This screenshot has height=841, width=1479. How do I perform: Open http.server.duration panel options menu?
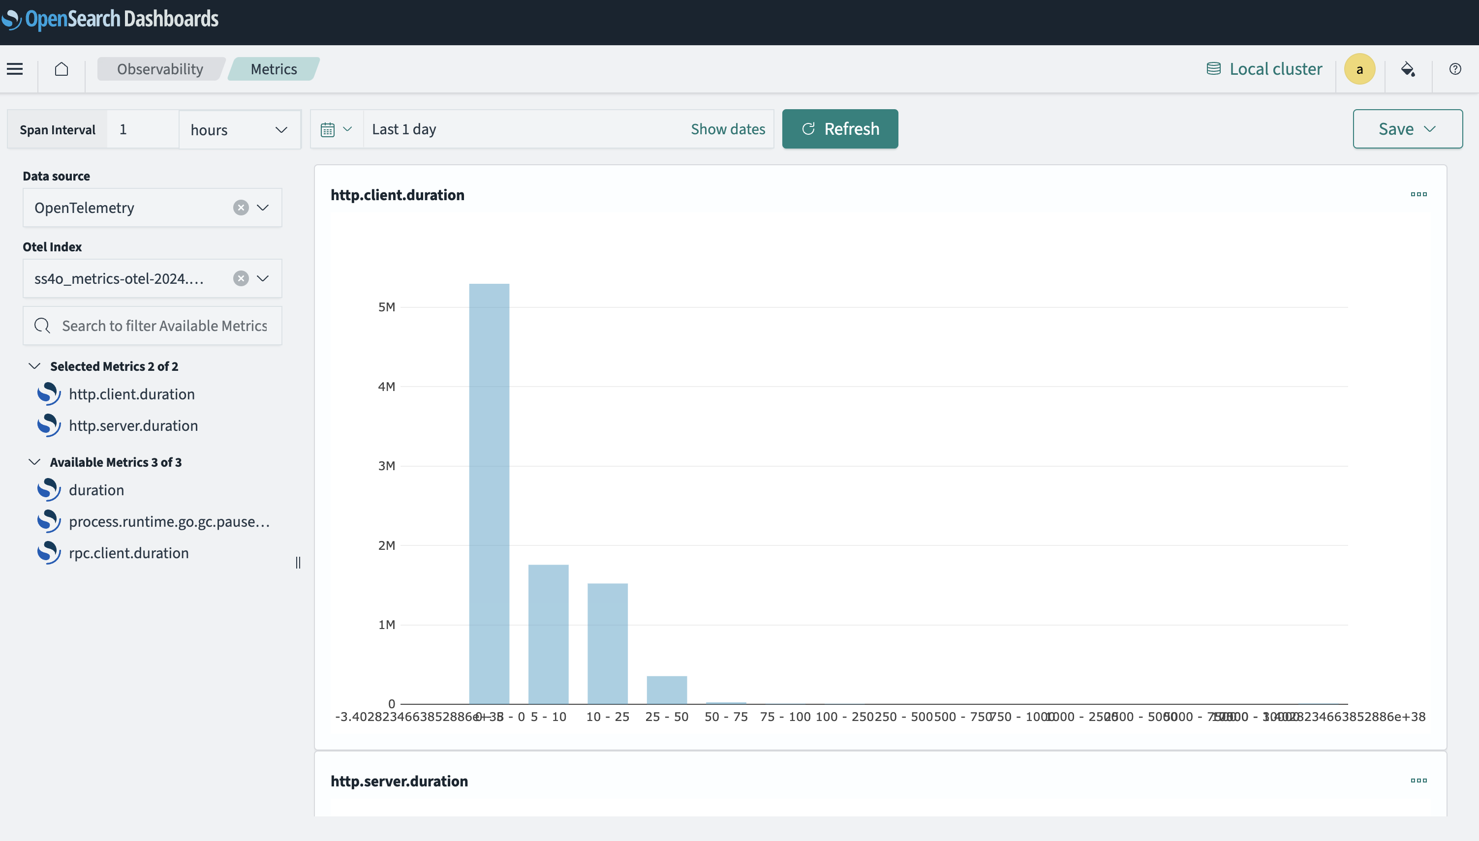(1418, 781)
